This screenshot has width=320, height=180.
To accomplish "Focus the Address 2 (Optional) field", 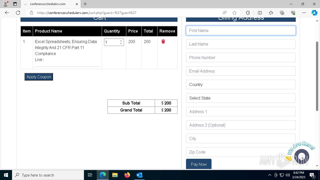I will click(241, 125).
